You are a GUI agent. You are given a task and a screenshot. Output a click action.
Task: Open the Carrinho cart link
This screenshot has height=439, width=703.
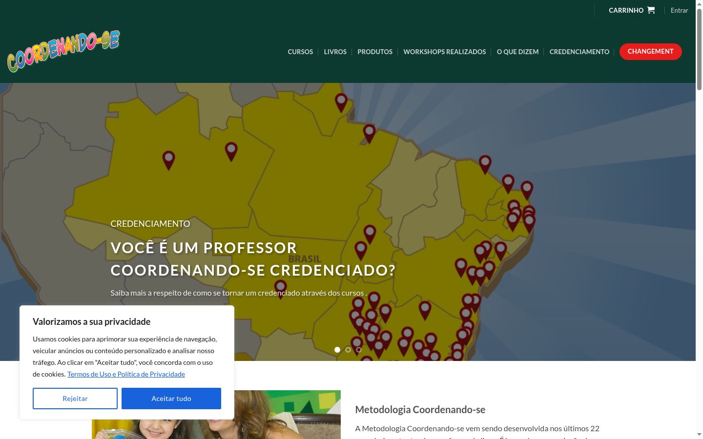click(x=631, y=10)
